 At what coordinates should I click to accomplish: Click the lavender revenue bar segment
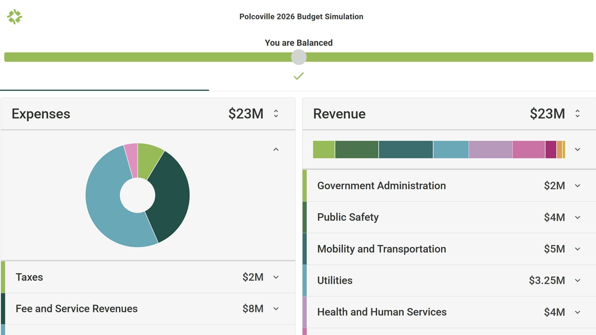click(x=490, y=149)
